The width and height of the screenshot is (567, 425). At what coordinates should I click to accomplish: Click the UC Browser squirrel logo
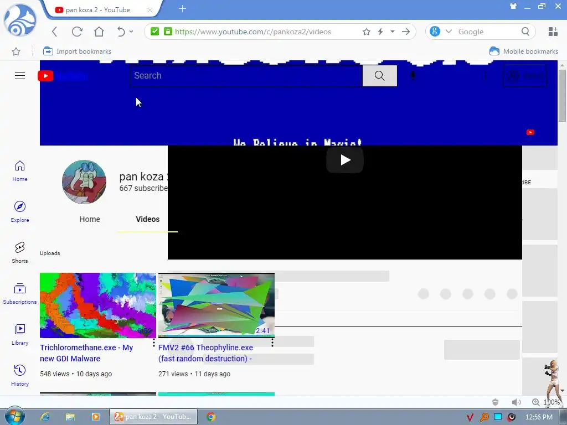point(20,20)
